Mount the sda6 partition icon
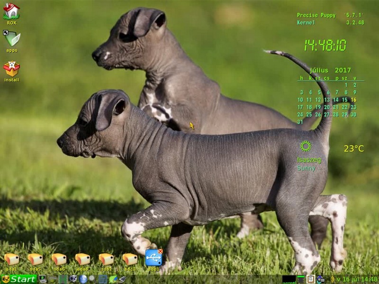Image resolution: width=379 pixels, height=284 pixels. 59,259
